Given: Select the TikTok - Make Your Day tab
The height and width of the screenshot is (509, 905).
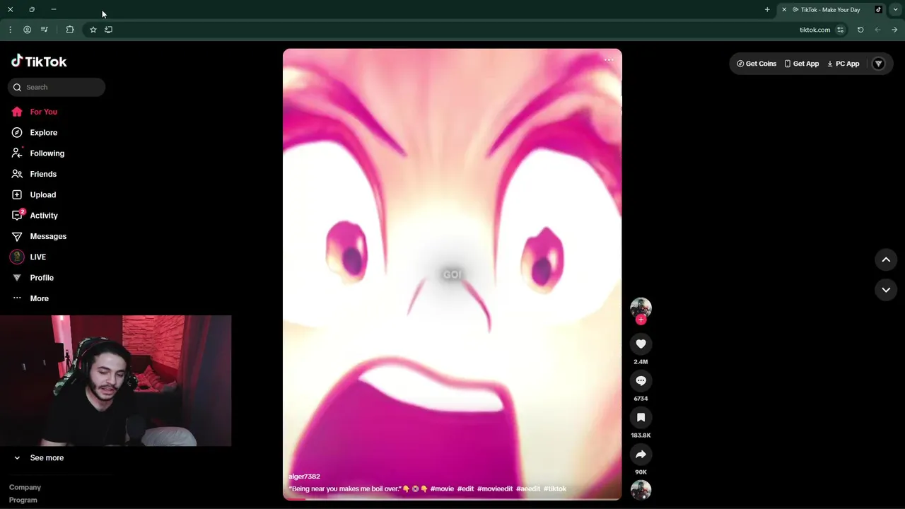Looking at the screenshot, I should click(831, 10).
